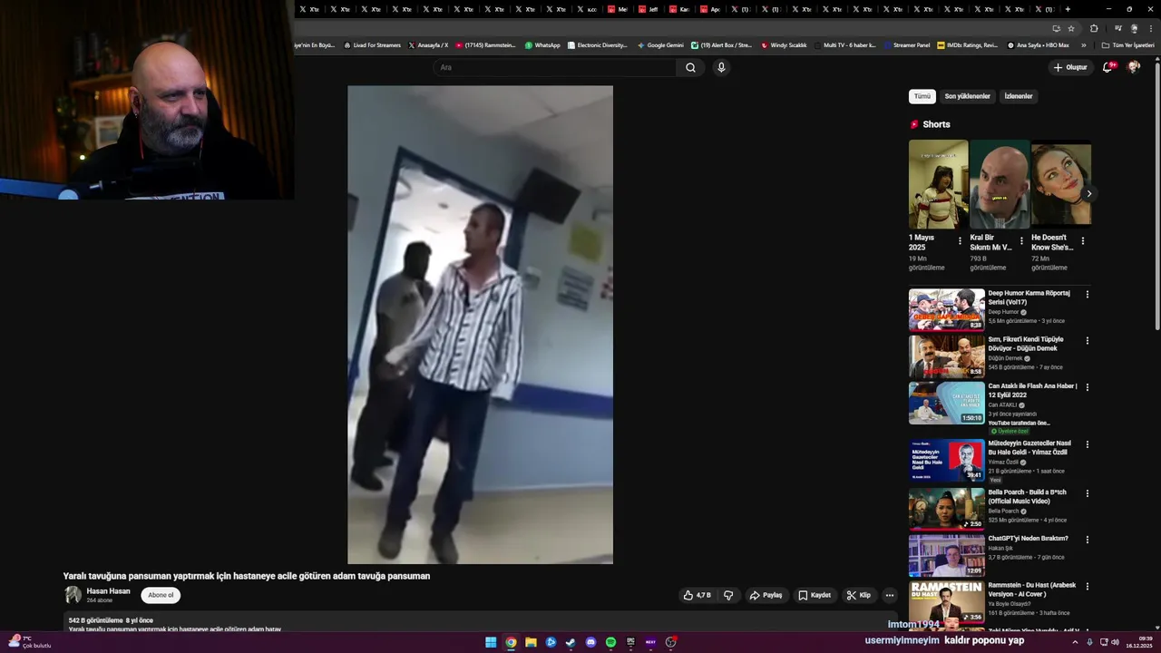Viewport: 1161px width, 653px height.
Task: Open Deep Humor Karma Röportaj video thumbnail
Action: (x=946, y=309)
